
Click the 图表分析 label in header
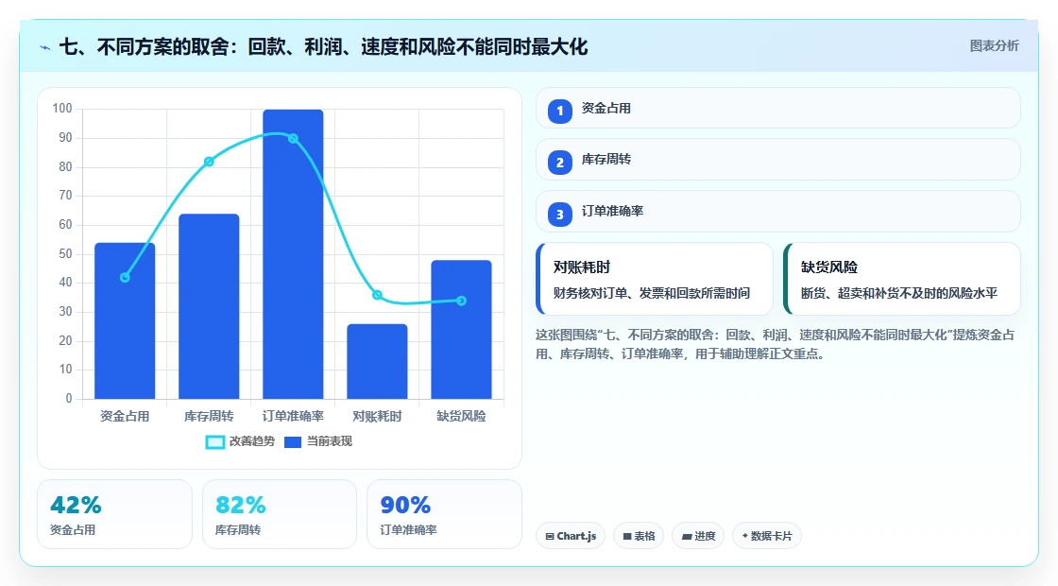click(994, 46)
